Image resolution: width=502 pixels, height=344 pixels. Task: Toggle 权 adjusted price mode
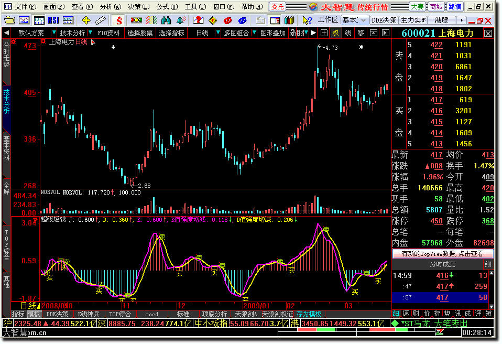(x=335, y=33)
